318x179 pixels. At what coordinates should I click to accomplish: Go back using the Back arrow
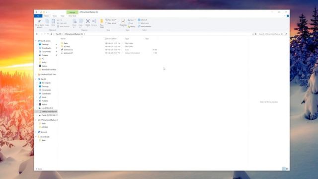pyautogui.click(x=37, y=34)
